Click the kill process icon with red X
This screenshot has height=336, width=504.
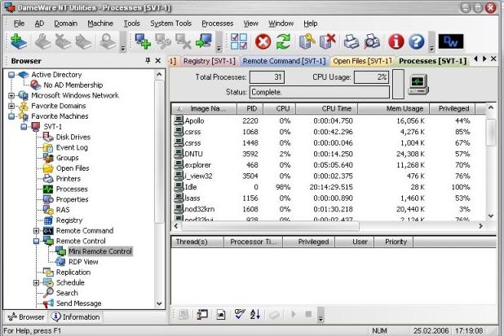328,41
